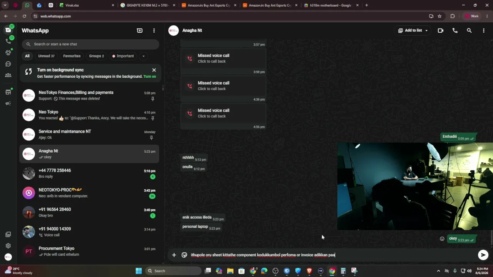Open the Media gallery icon in sidebar
The height and width of the screenshot is (277, 493).
click(8, 234)
